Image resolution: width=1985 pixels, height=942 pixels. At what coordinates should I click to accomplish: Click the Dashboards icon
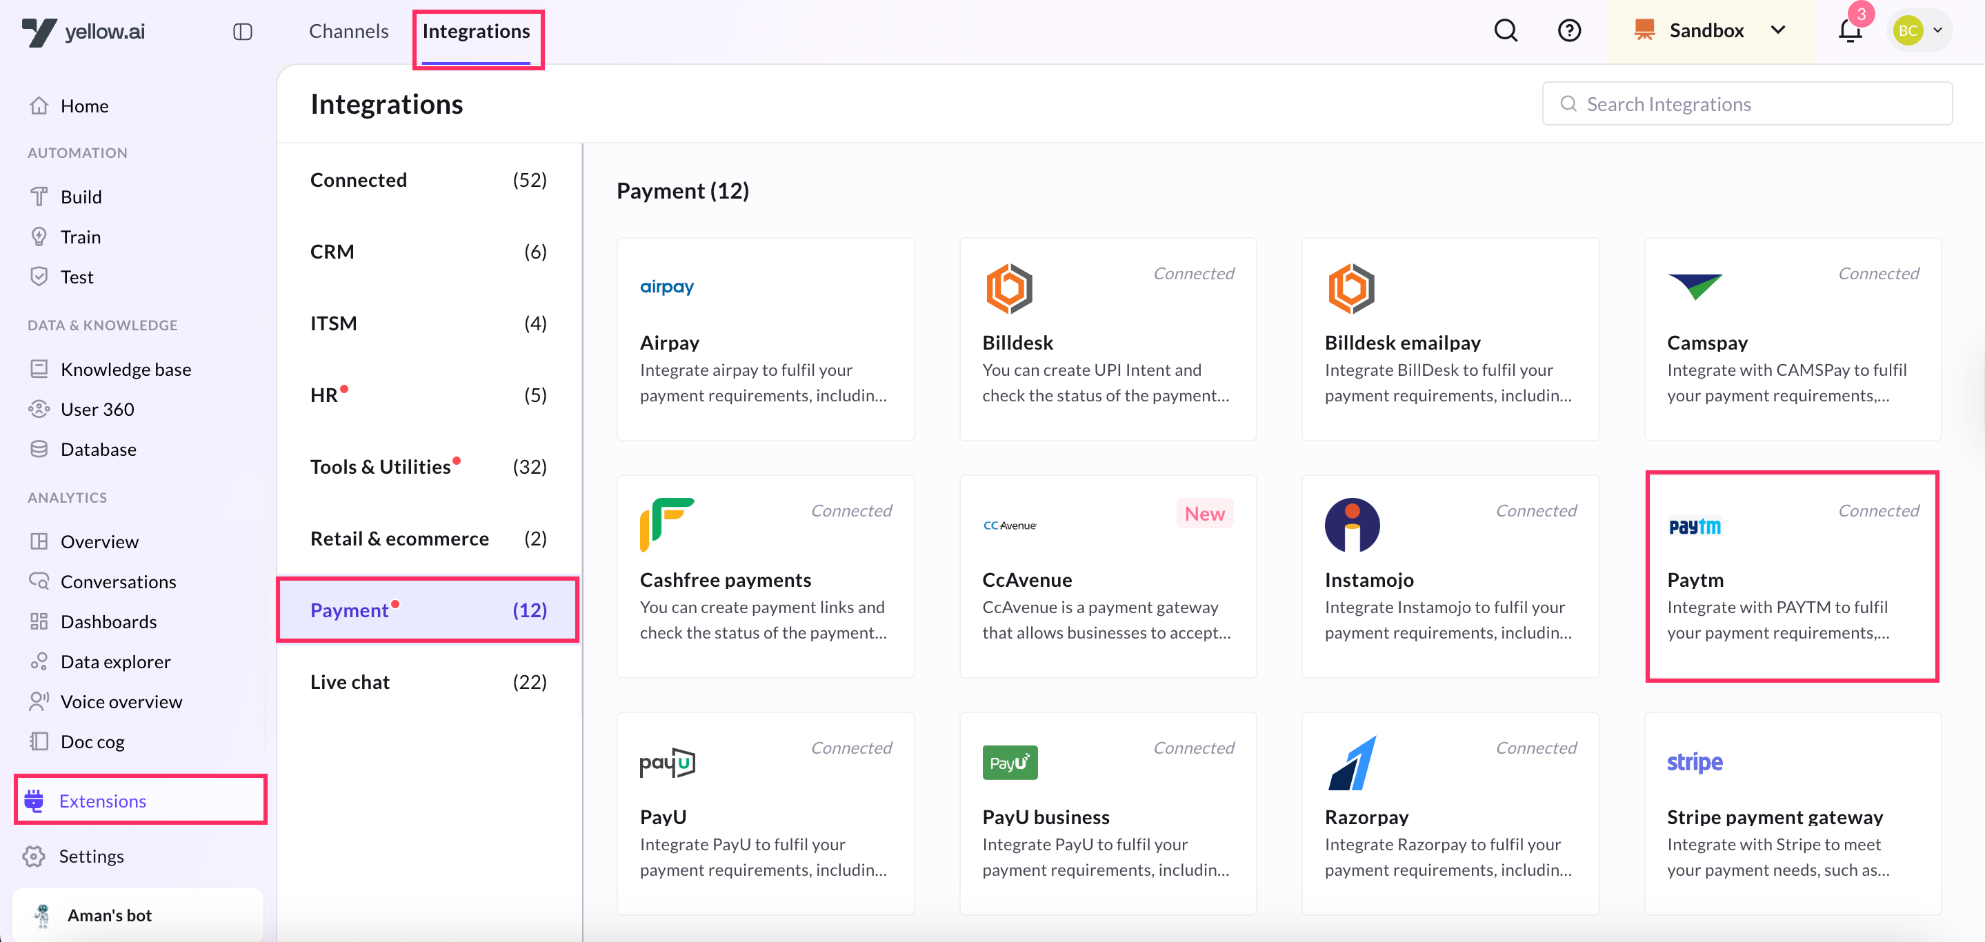click(39, 621)
